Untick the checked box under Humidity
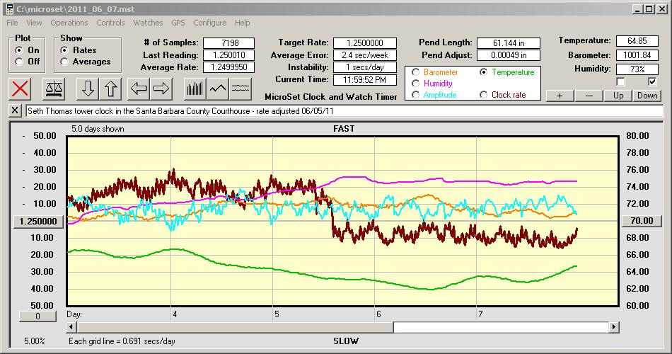 652,81
